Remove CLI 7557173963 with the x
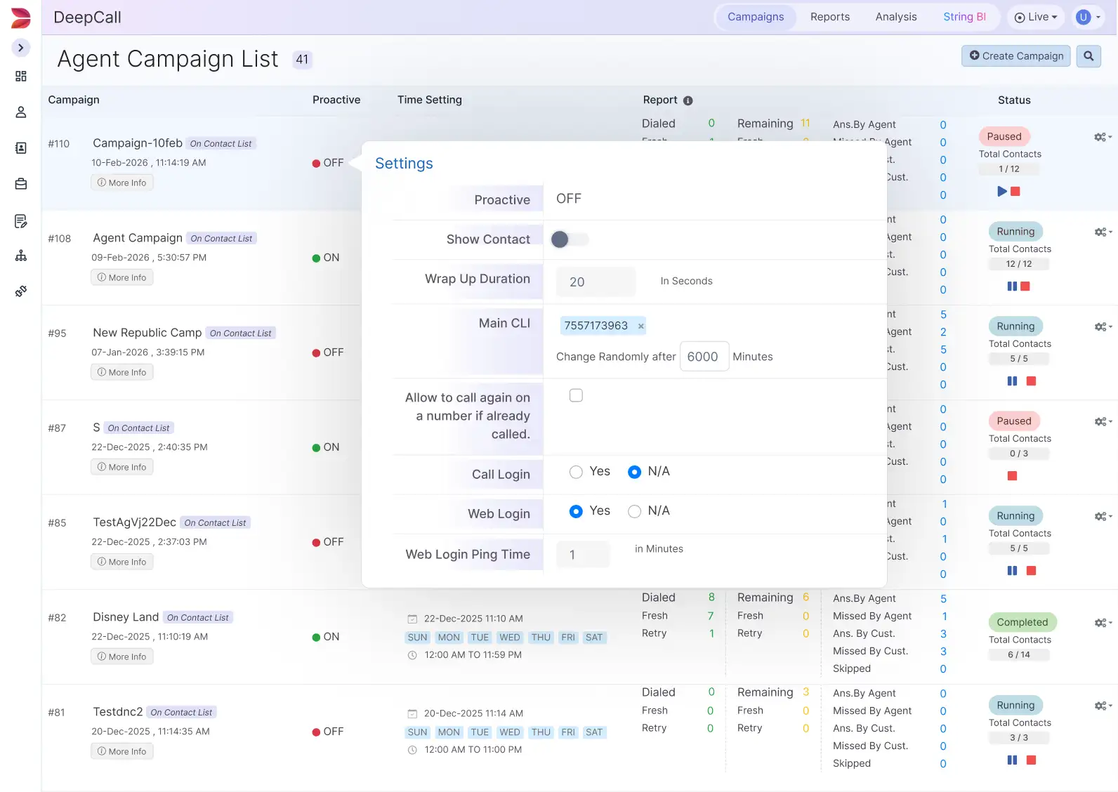This screenshot has height=792, width=1118. [640, 326]
